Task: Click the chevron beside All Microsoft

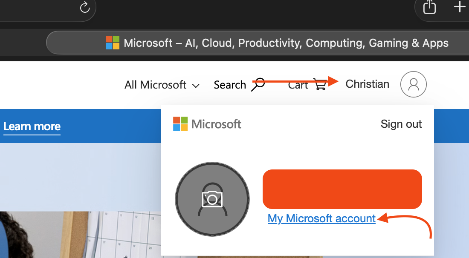Action: (x=196, y=86)
